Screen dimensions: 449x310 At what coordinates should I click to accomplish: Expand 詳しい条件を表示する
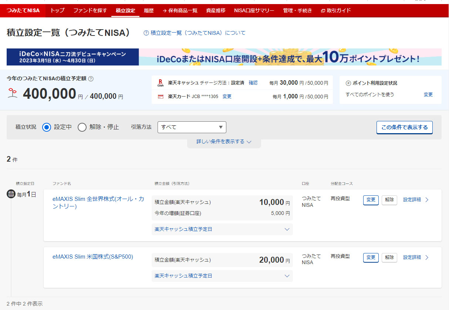[x=224, y=142]
